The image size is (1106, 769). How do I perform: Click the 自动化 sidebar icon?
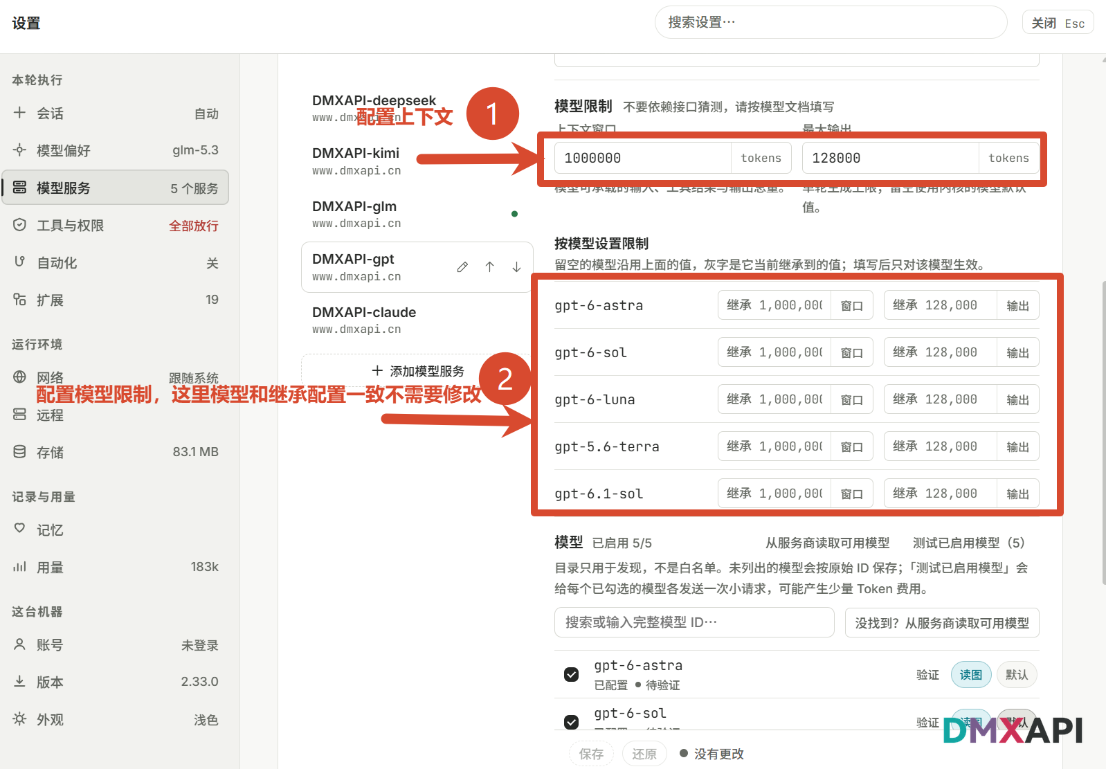click(19, 262)
